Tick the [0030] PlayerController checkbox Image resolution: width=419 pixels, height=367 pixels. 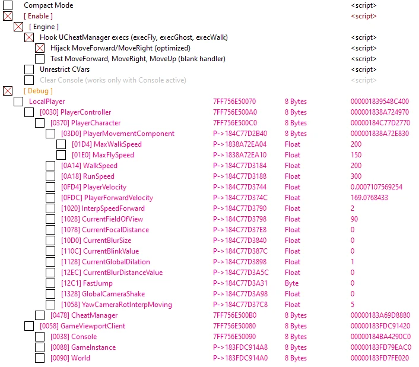[29, 112]
